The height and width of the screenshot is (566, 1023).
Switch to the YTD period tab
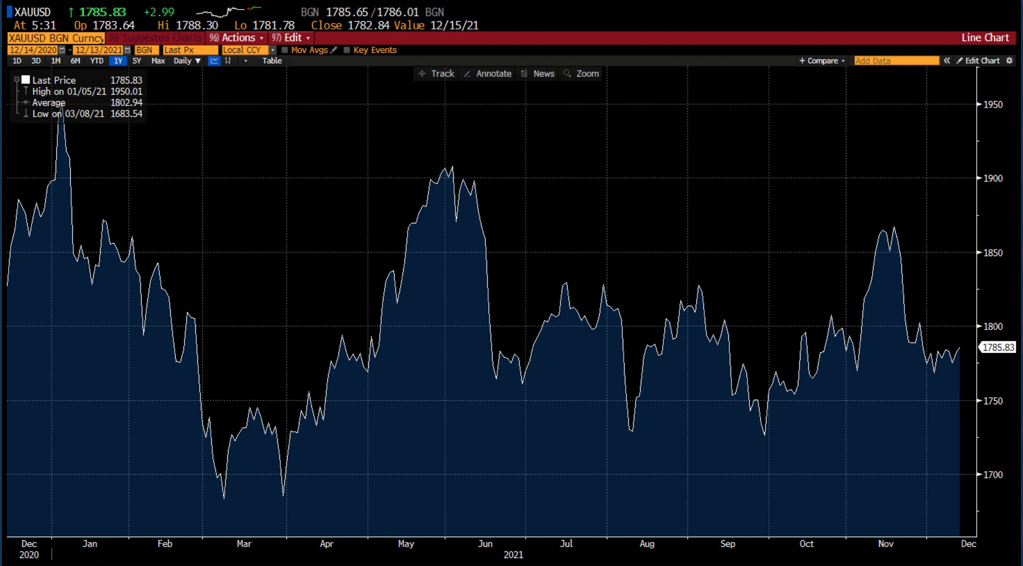point(96,61)
